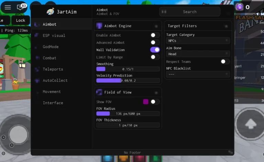Switch to the Interface tab
The width and height of the screenshot is (264, 162).
point(62,103)
